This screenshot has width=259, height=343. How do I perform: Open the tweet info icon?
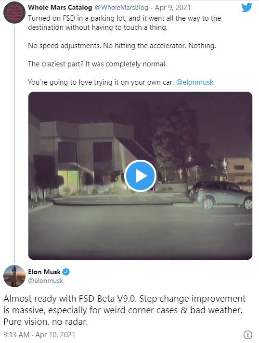[248, 335]
